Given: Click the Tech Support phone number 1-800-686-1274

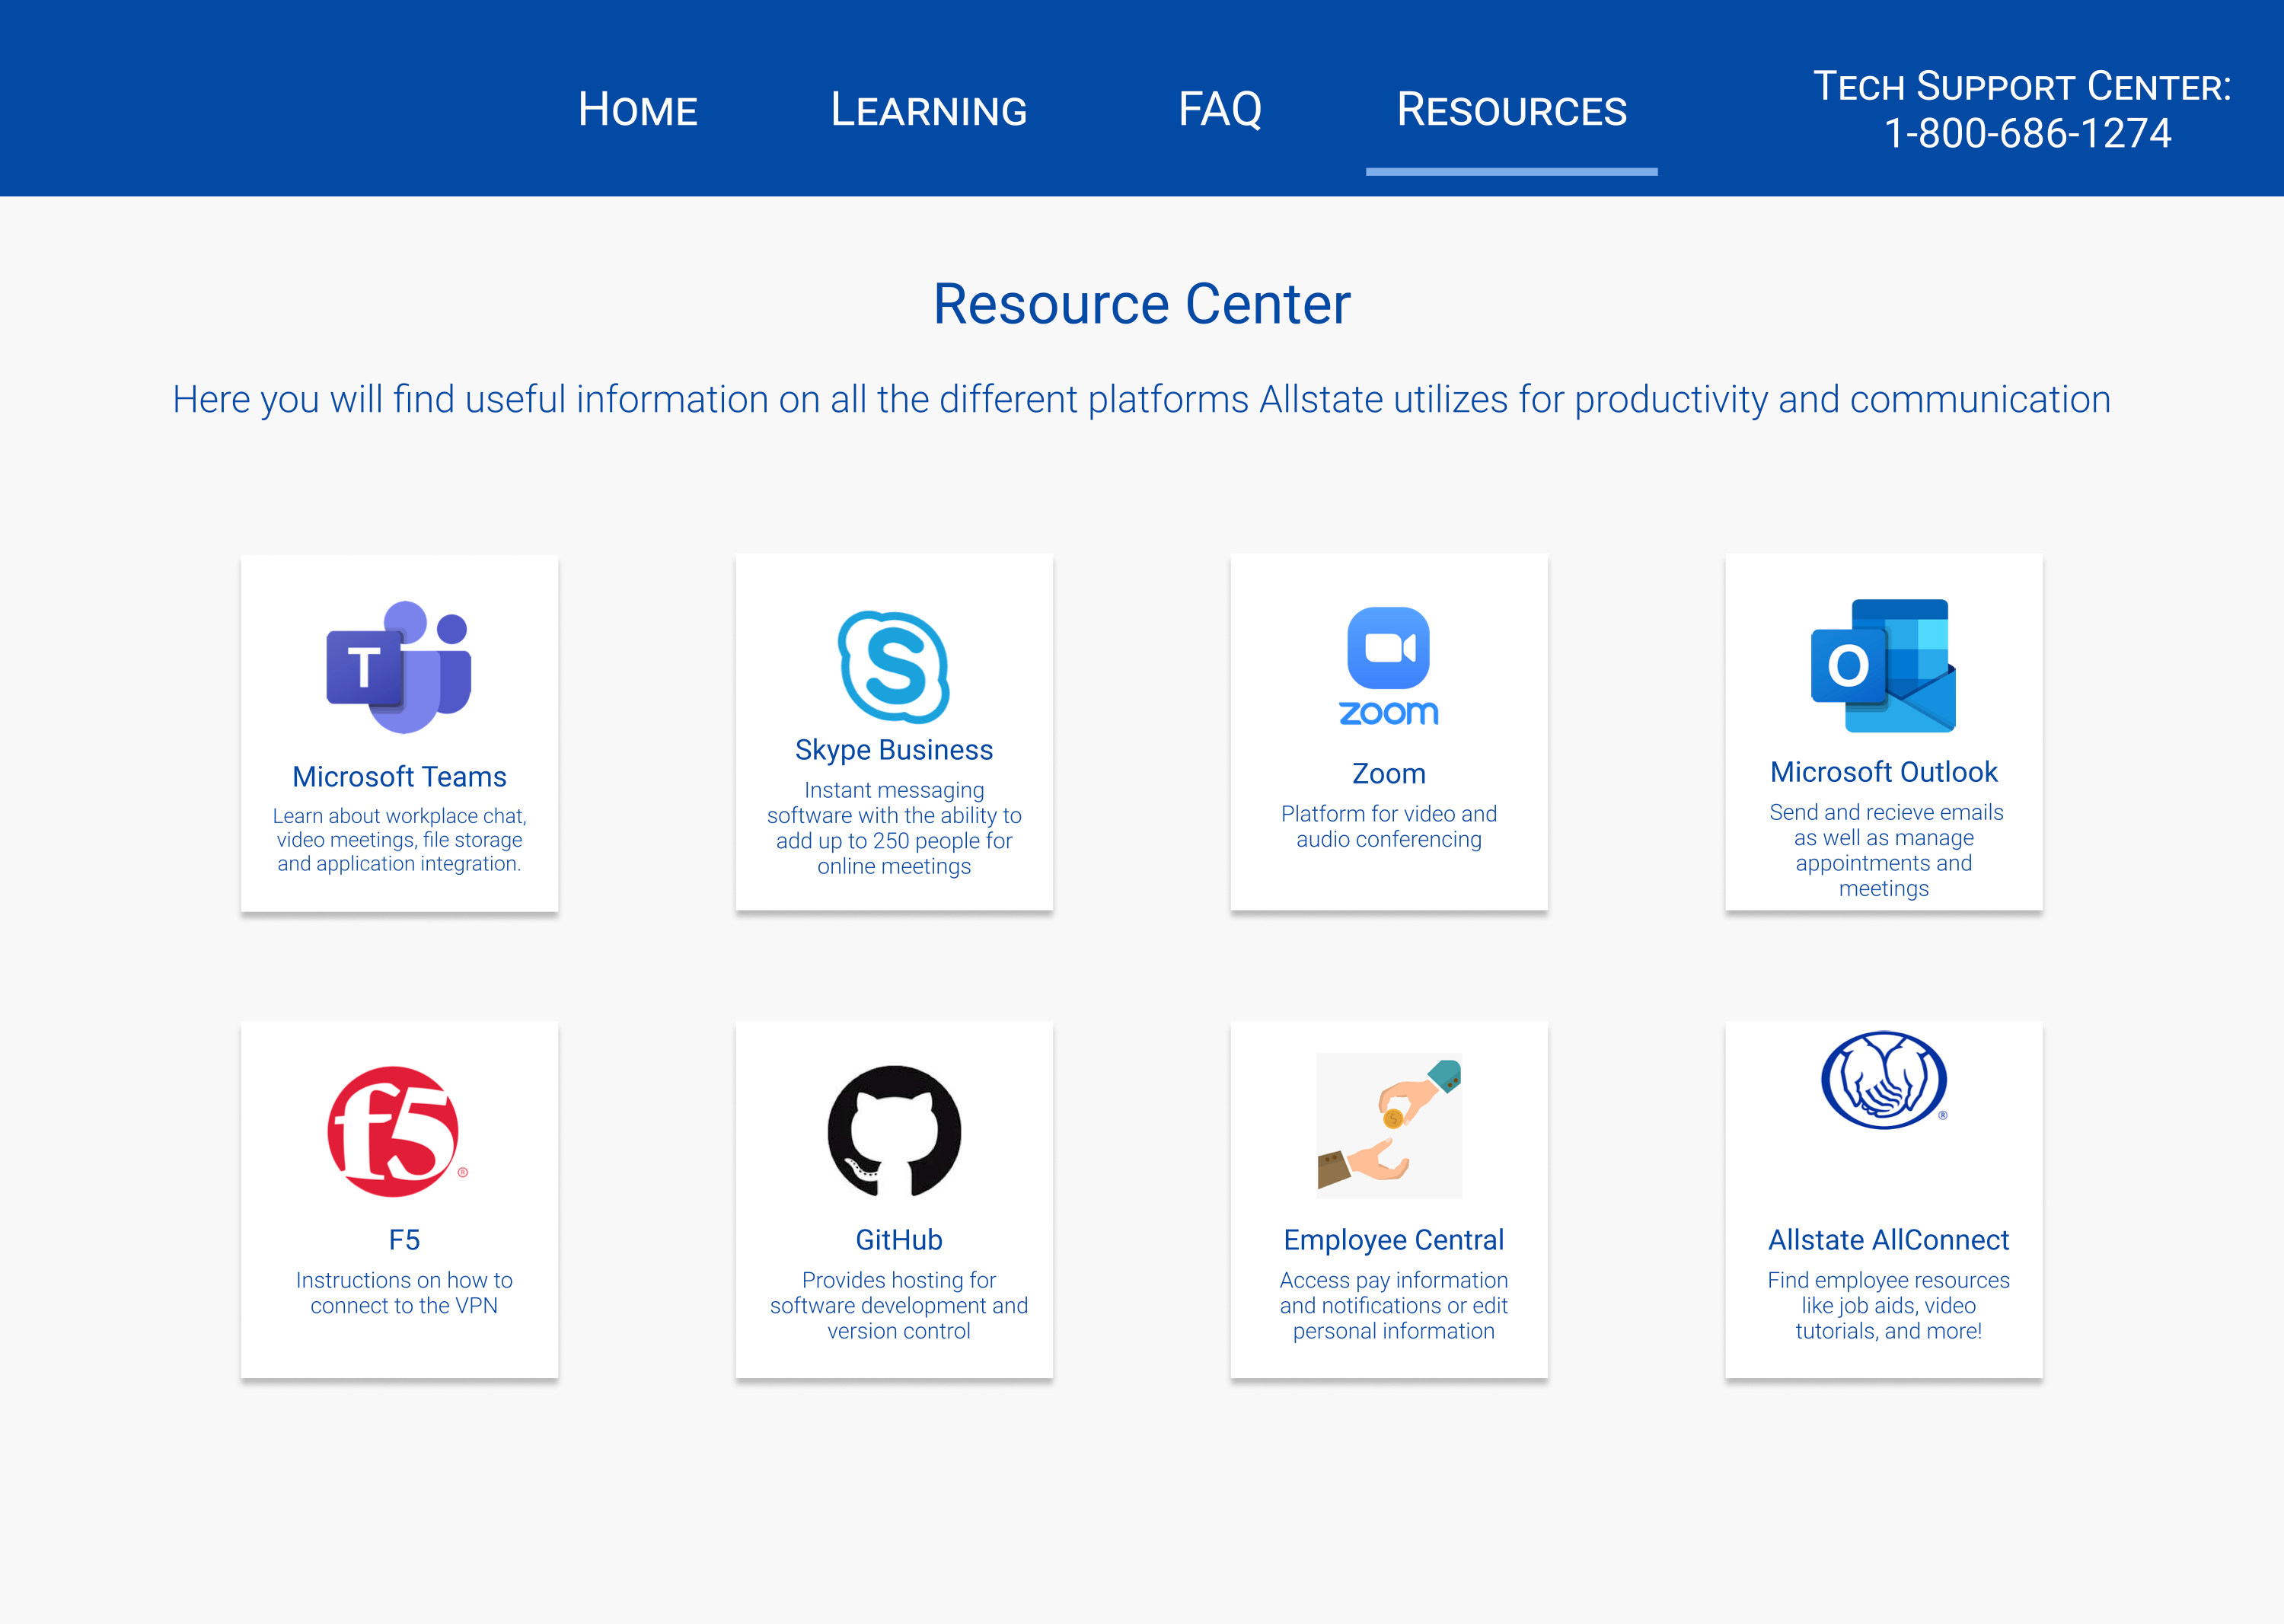Looking at the screenshot, I should [2027, 134].
